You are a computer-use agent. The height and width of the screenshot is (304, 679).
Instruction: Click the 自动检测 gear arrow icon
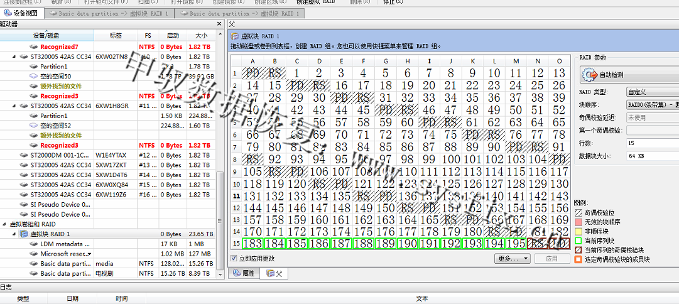pos(590,75)
